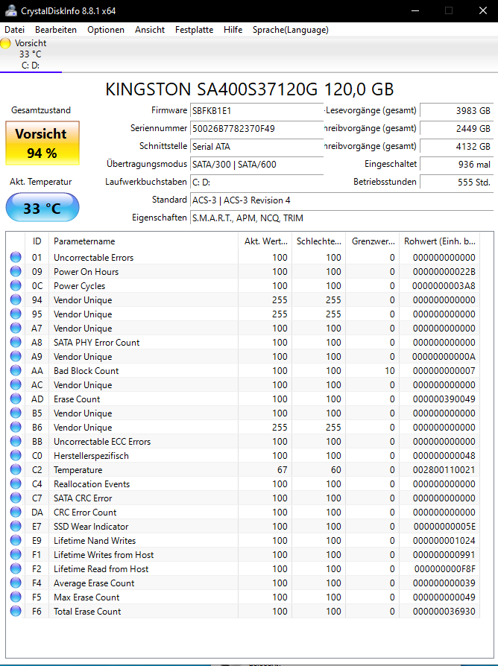This screenshot has height=666, width=498.
Task: Click status icon of row ID 94
Action: (16, 299)
